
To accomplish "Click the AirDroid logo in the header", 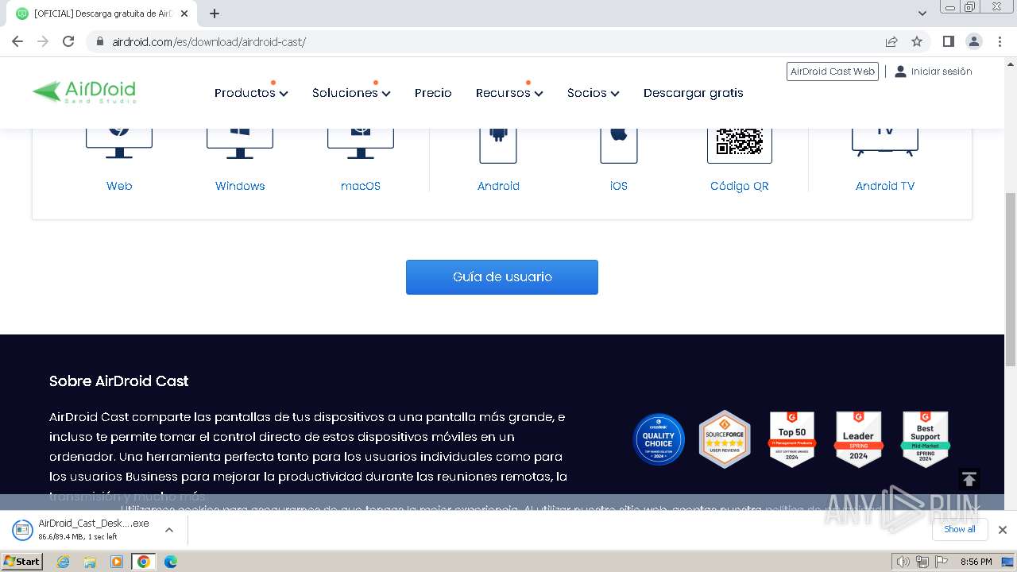I will pyautogui.click(x=84, y=92).
